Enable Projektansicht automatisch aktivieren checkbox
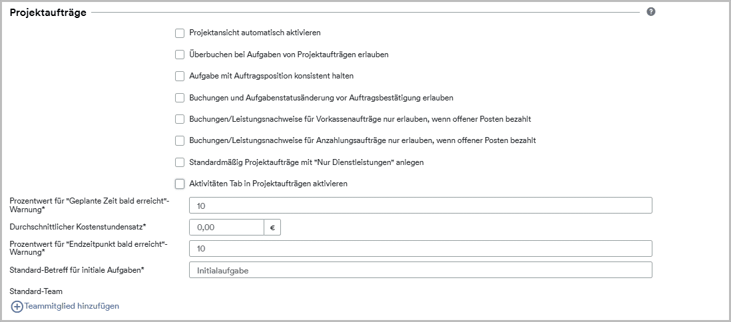Image resolution: width=731 pixels, height=322 pixels. click(180, 33)
